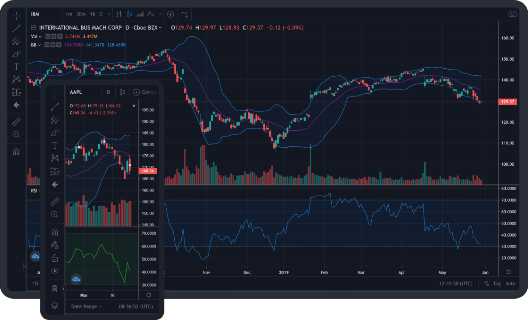Switch to the 1h timeframe
The height and width of the screenshot is (320, 528).
92,14
